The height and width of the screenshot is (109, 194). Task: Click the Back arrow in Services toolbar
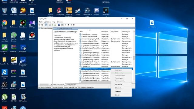(x=39, y=25)
